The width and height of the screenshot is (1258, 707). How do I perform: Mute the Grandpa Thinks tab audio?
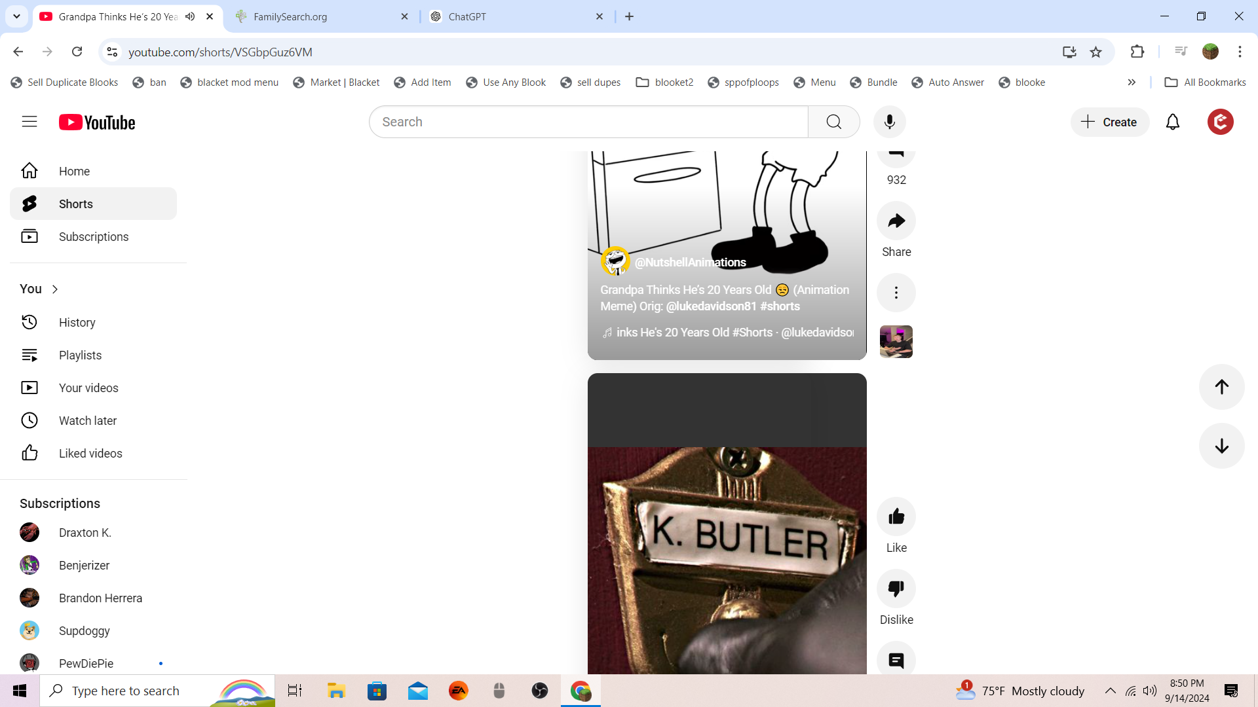190,17
